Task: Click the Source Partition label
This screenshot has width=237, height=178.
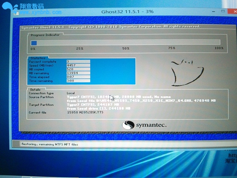Action: tap(41, 97)
